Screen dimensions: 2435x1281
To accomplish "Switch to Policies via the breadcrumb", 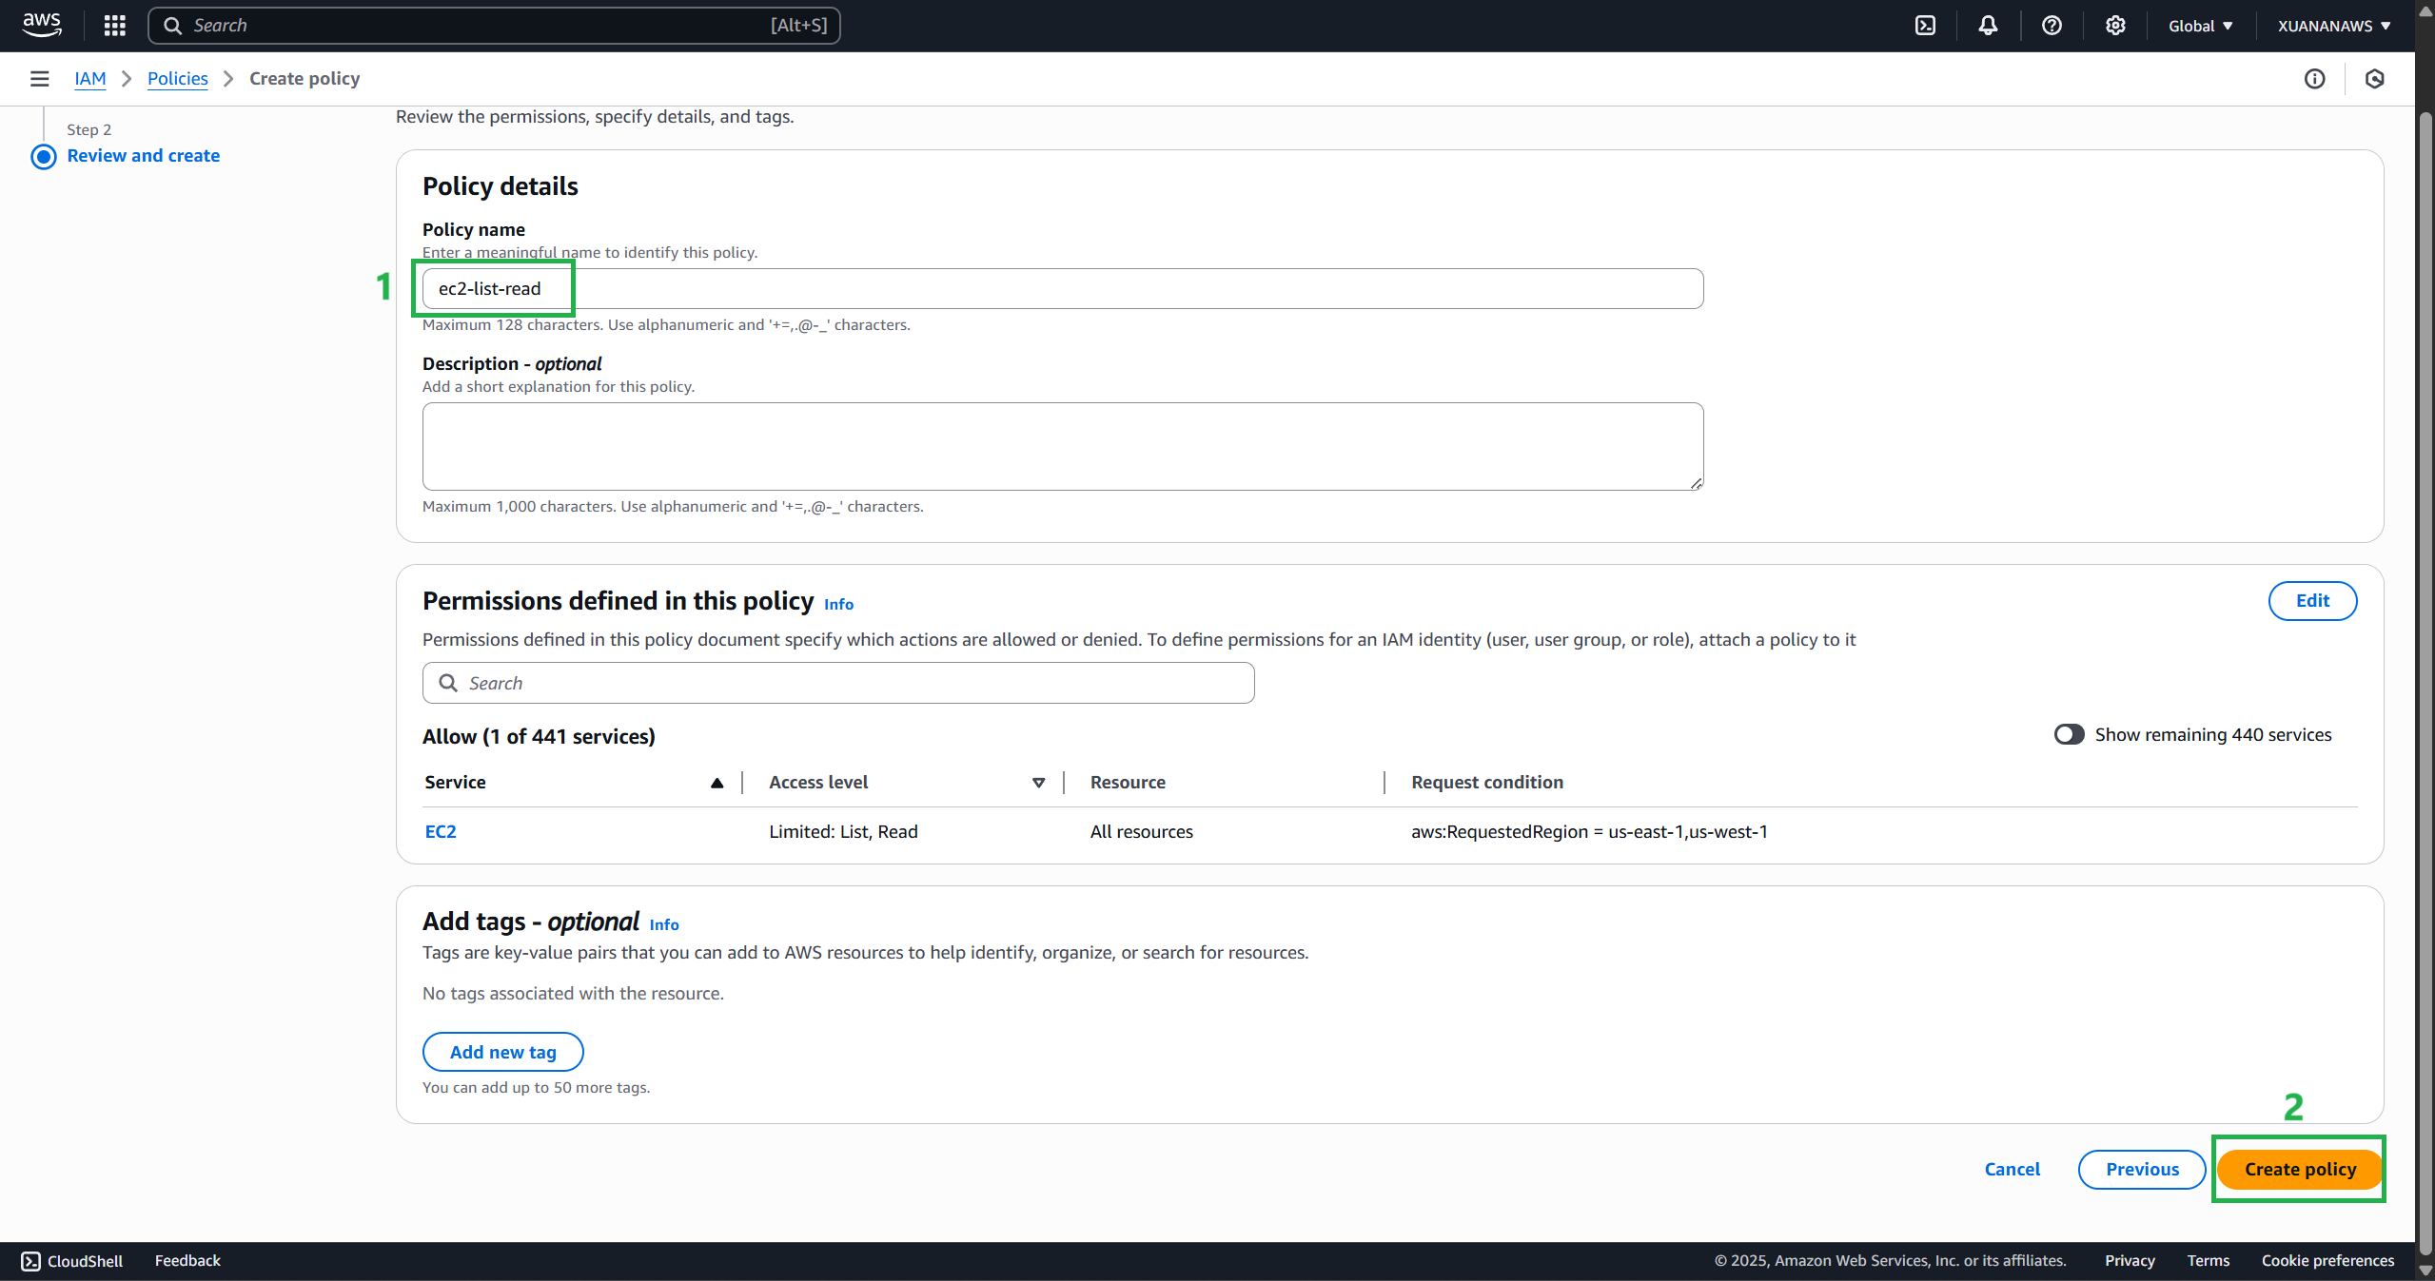I will tap(177, 78).
